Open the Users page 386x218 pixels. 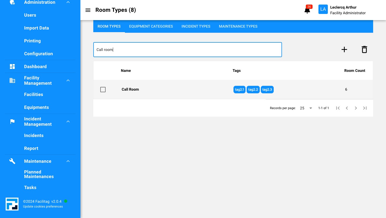(30, 15)
